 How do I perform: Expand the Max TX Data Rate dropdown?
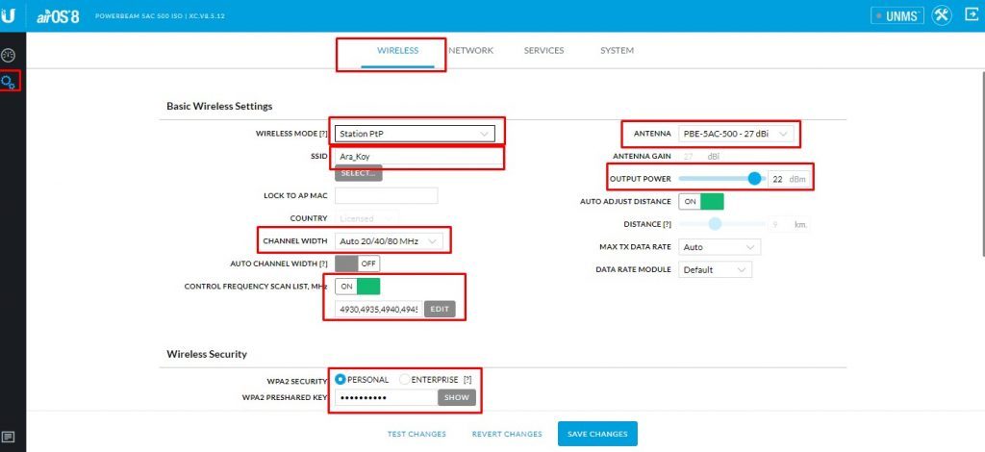pyautogui.click(x=719, y=247)
